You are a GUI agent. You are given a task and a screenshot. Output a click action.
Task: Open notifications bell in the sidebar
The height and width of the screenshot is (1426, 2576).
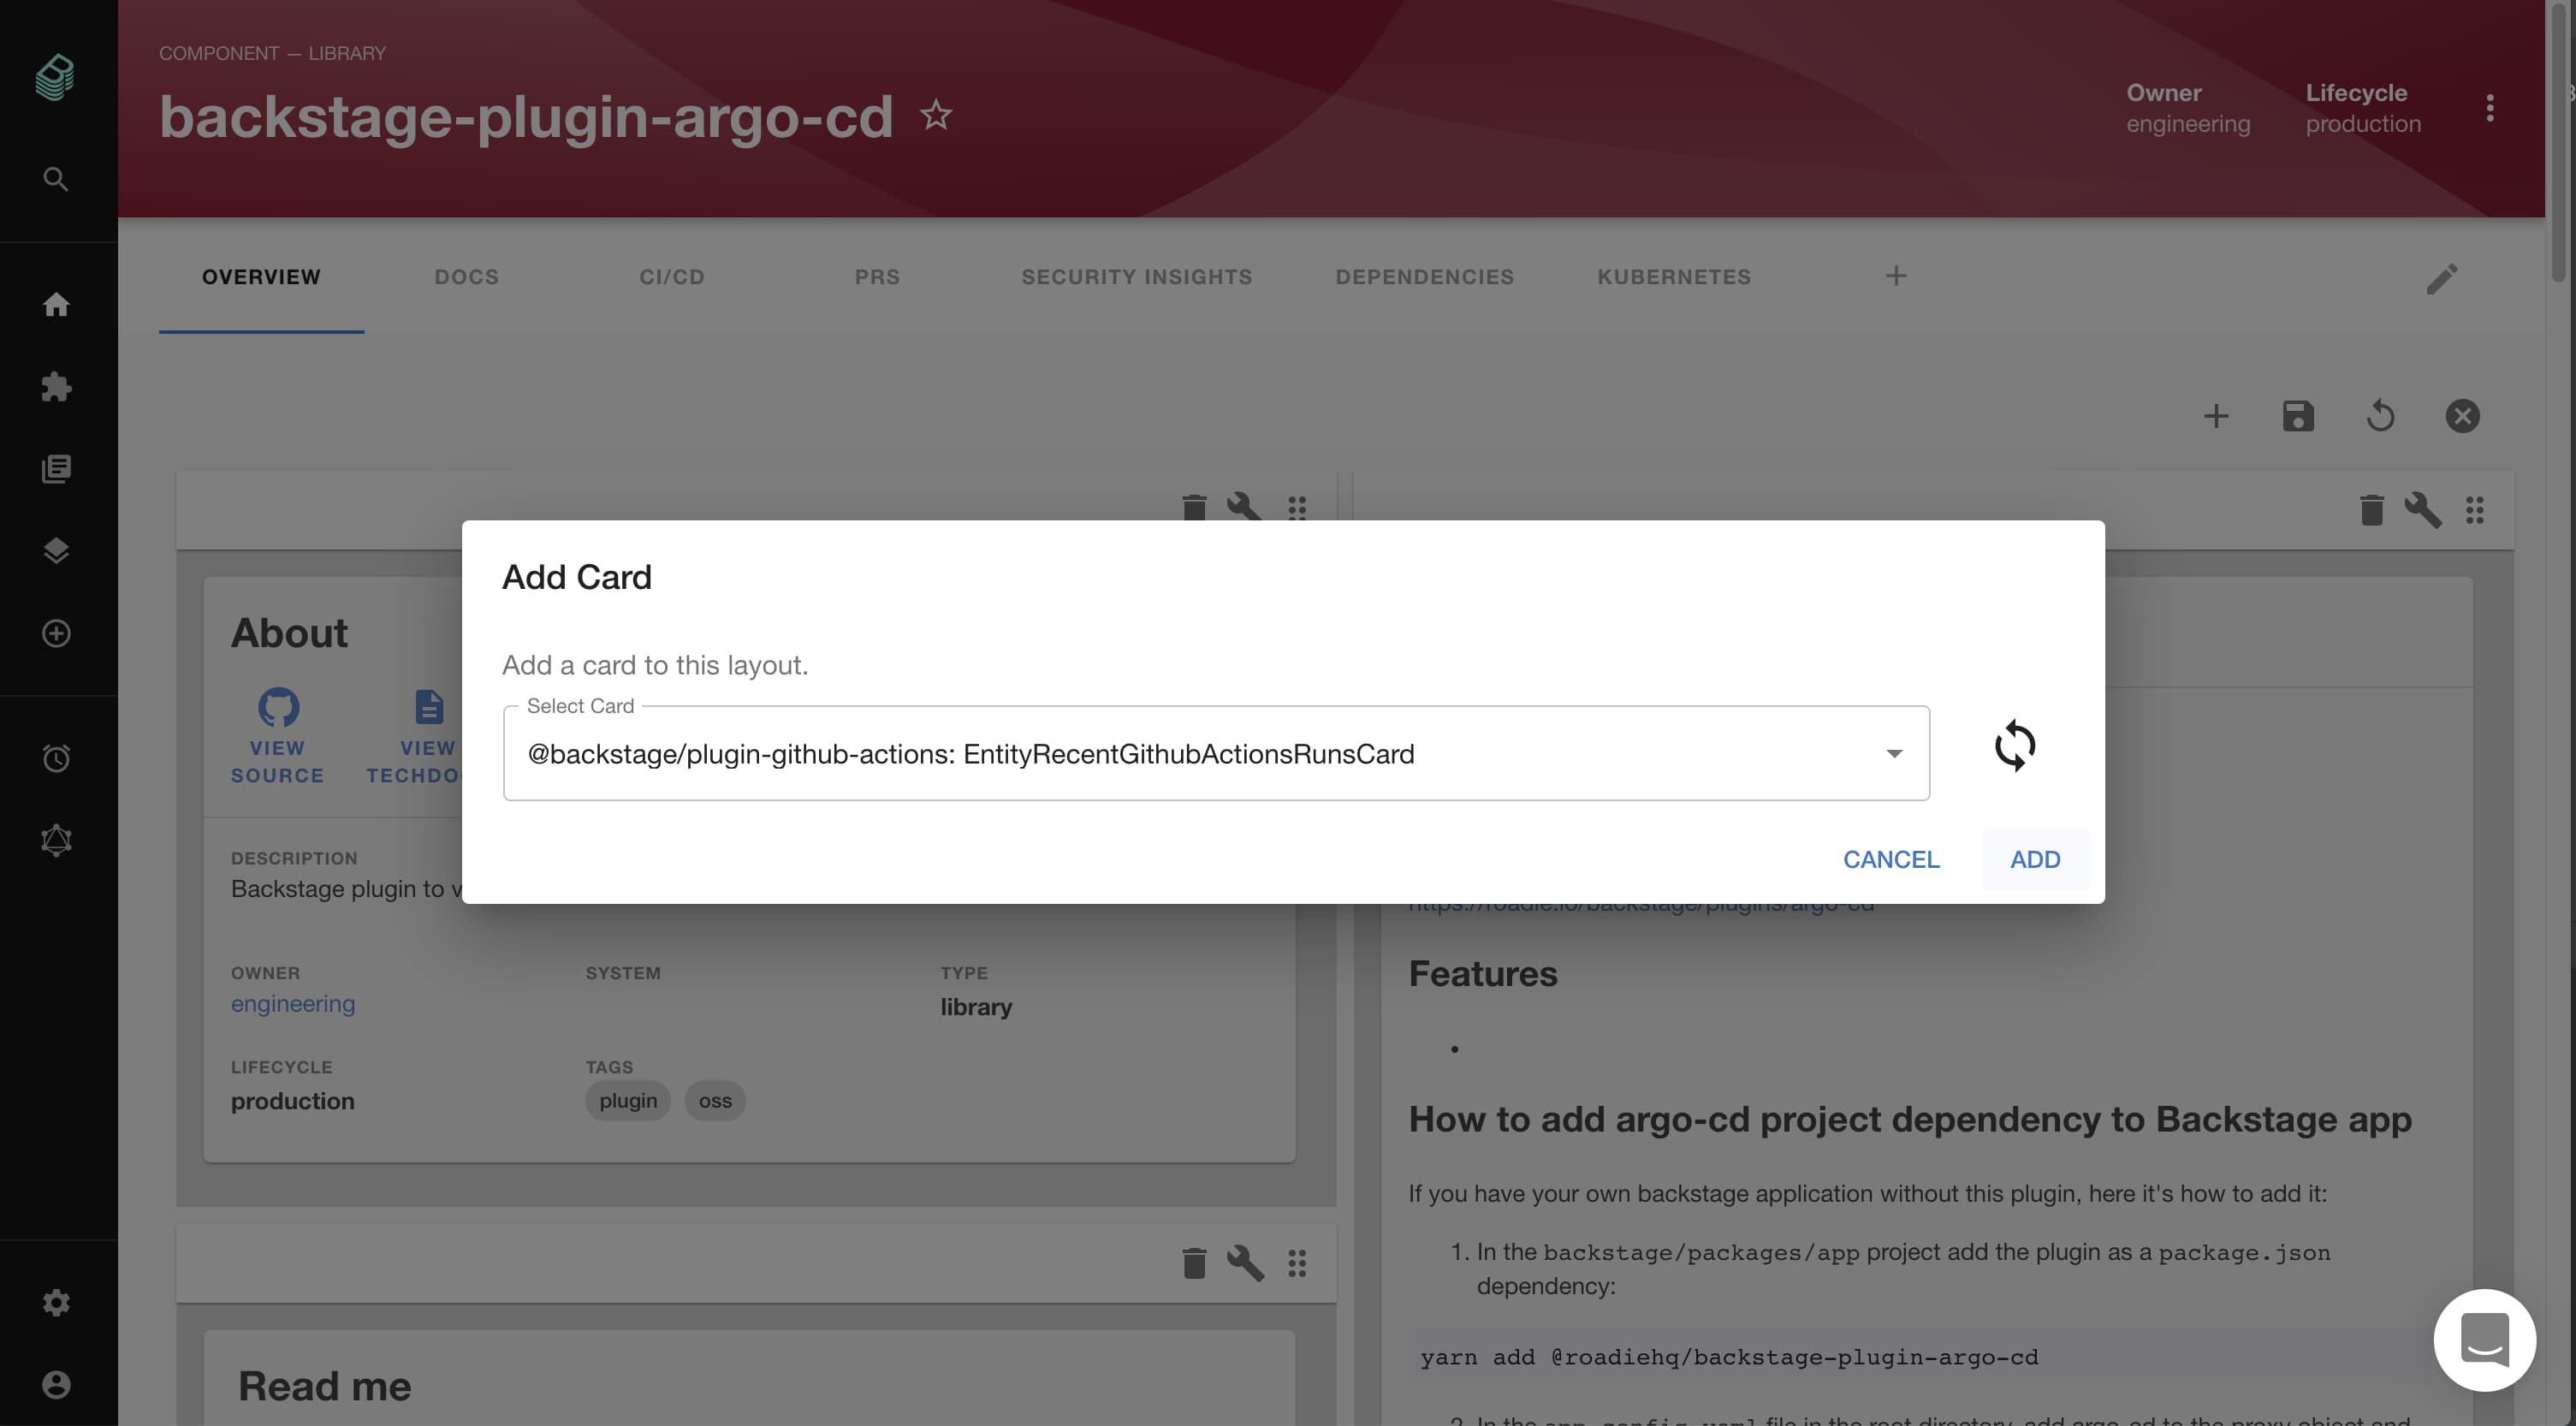(56, 840)
